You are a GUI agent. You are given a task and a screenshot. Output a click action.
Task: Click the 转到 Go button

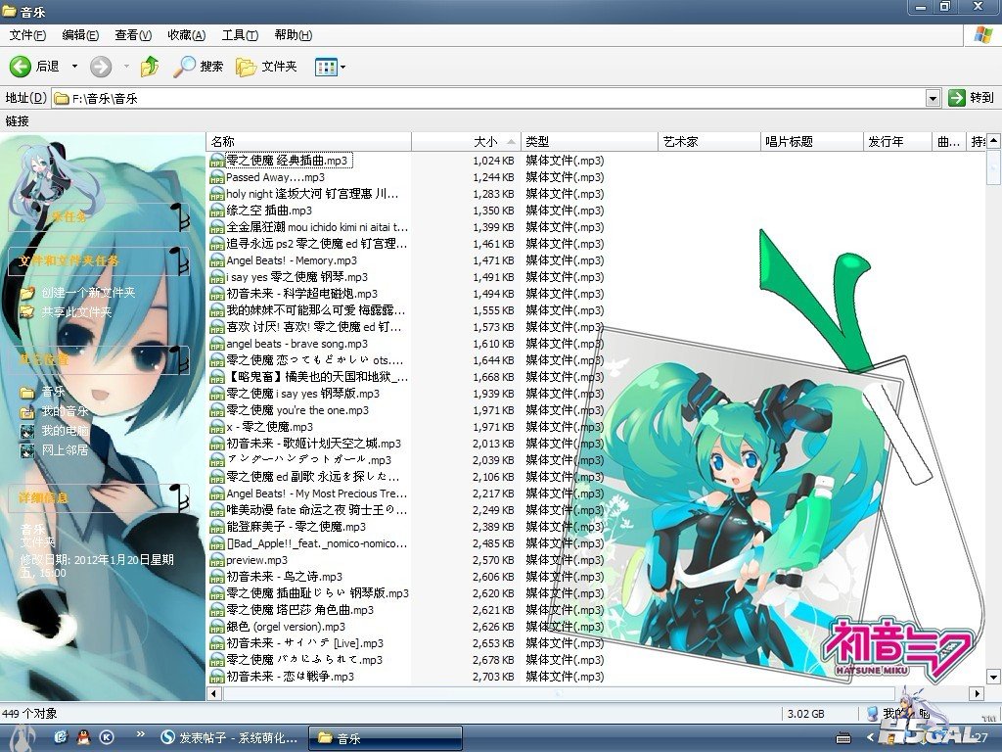pyautogui.click(x=972, y=98)
